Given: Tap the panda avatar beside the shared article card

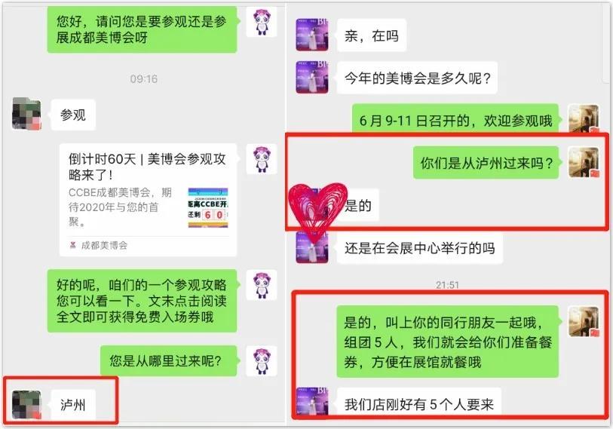Looking at the screenshot, I should click(262, 159).
